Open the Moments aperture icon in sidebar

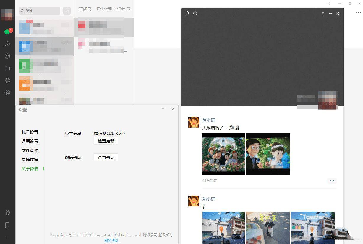point(7,93)
